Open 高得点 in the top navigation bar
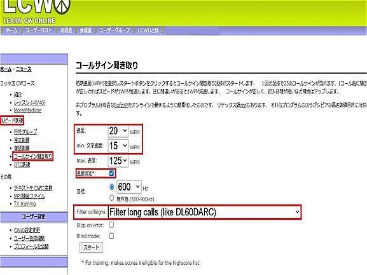Viewport: 367px width, 275px height. (x=66, y=30)
